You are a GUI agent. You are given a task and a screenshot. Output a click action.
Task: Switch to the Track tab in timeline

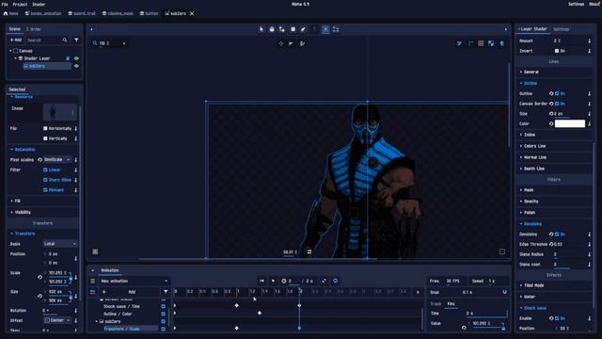[436, 303]
